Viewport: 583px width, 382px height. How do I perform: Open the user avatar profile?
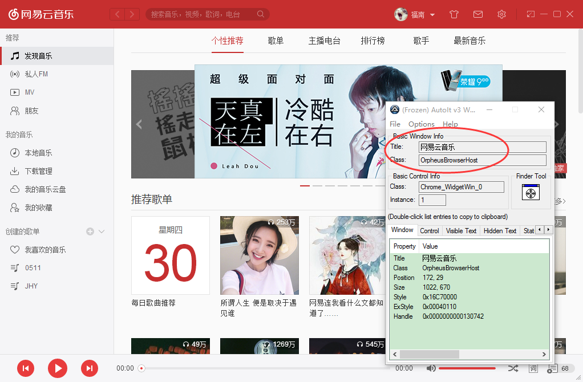(401, 14)
